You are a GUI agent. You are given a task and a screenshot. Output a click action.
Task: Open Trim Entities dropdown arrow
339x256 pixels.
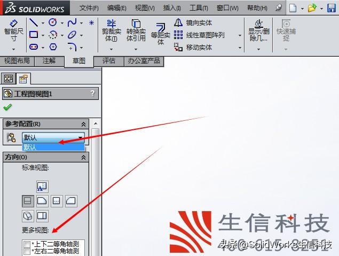(x=112, y=49)
